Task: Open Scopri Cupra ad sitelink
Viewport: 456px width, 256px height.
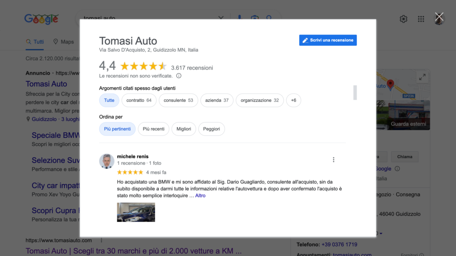Action: (x=56, y=210)
